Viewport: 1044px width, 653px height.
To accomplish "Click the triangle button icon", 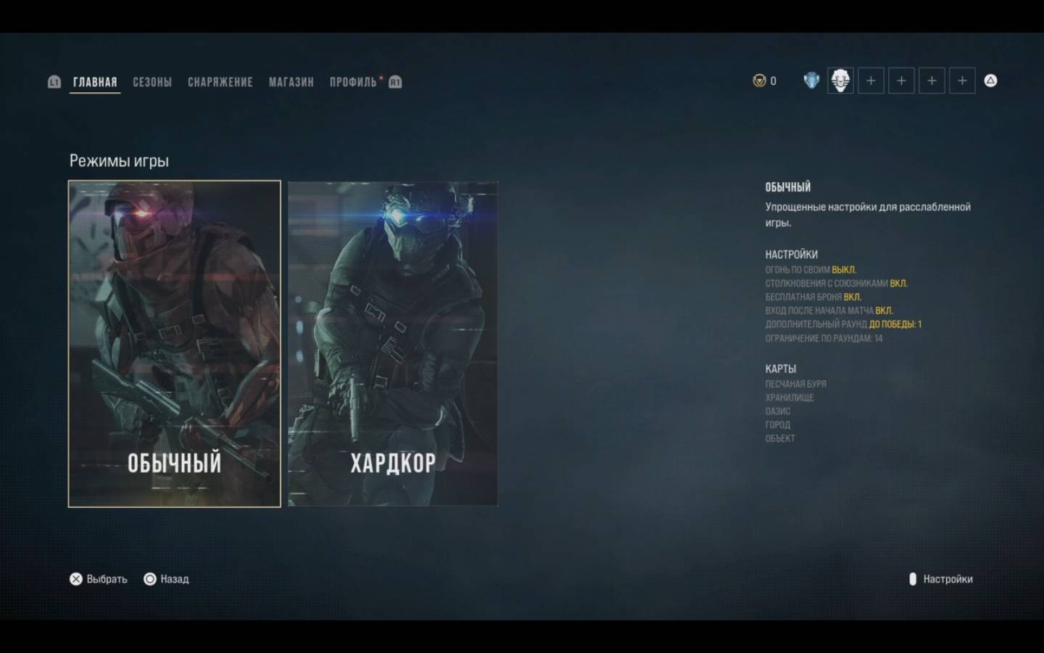I will coord(990,81).
